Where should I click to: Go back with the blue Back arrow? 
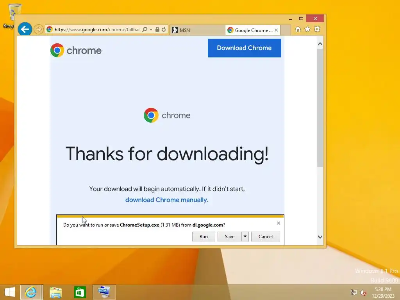click(25, 29)
